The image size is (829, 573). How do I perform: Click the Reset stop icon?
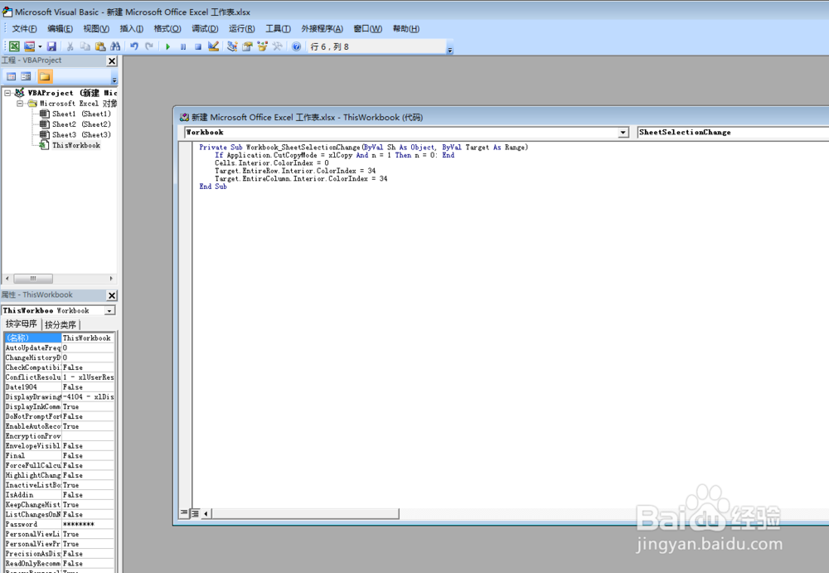coord(198,46)
